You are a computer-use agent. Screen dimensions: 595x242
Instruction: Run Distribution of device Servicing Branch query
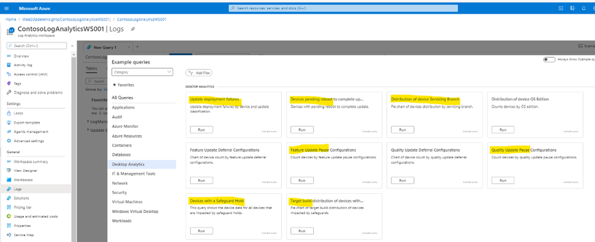pyautogui.click(x=402, y=130)
